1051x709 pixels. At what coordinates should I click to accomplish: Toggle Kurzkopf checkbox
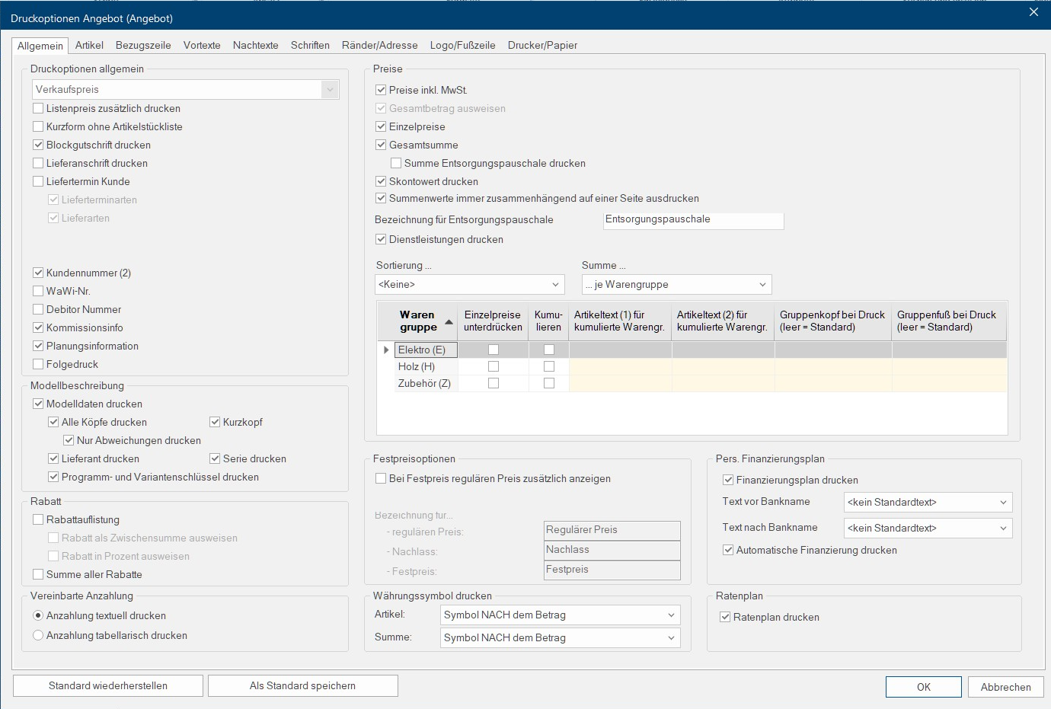point(215,423)
